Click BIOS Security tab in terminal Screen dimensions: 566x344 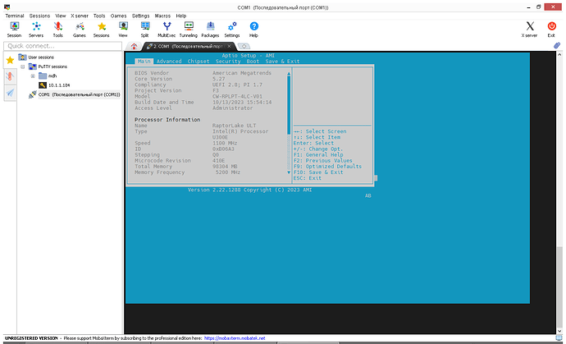tap(228, 62)
